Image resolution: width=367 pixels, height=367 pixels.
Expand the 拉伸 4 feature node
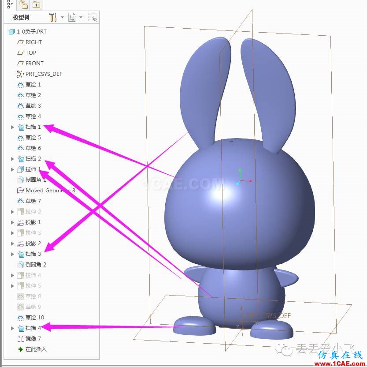12,275
